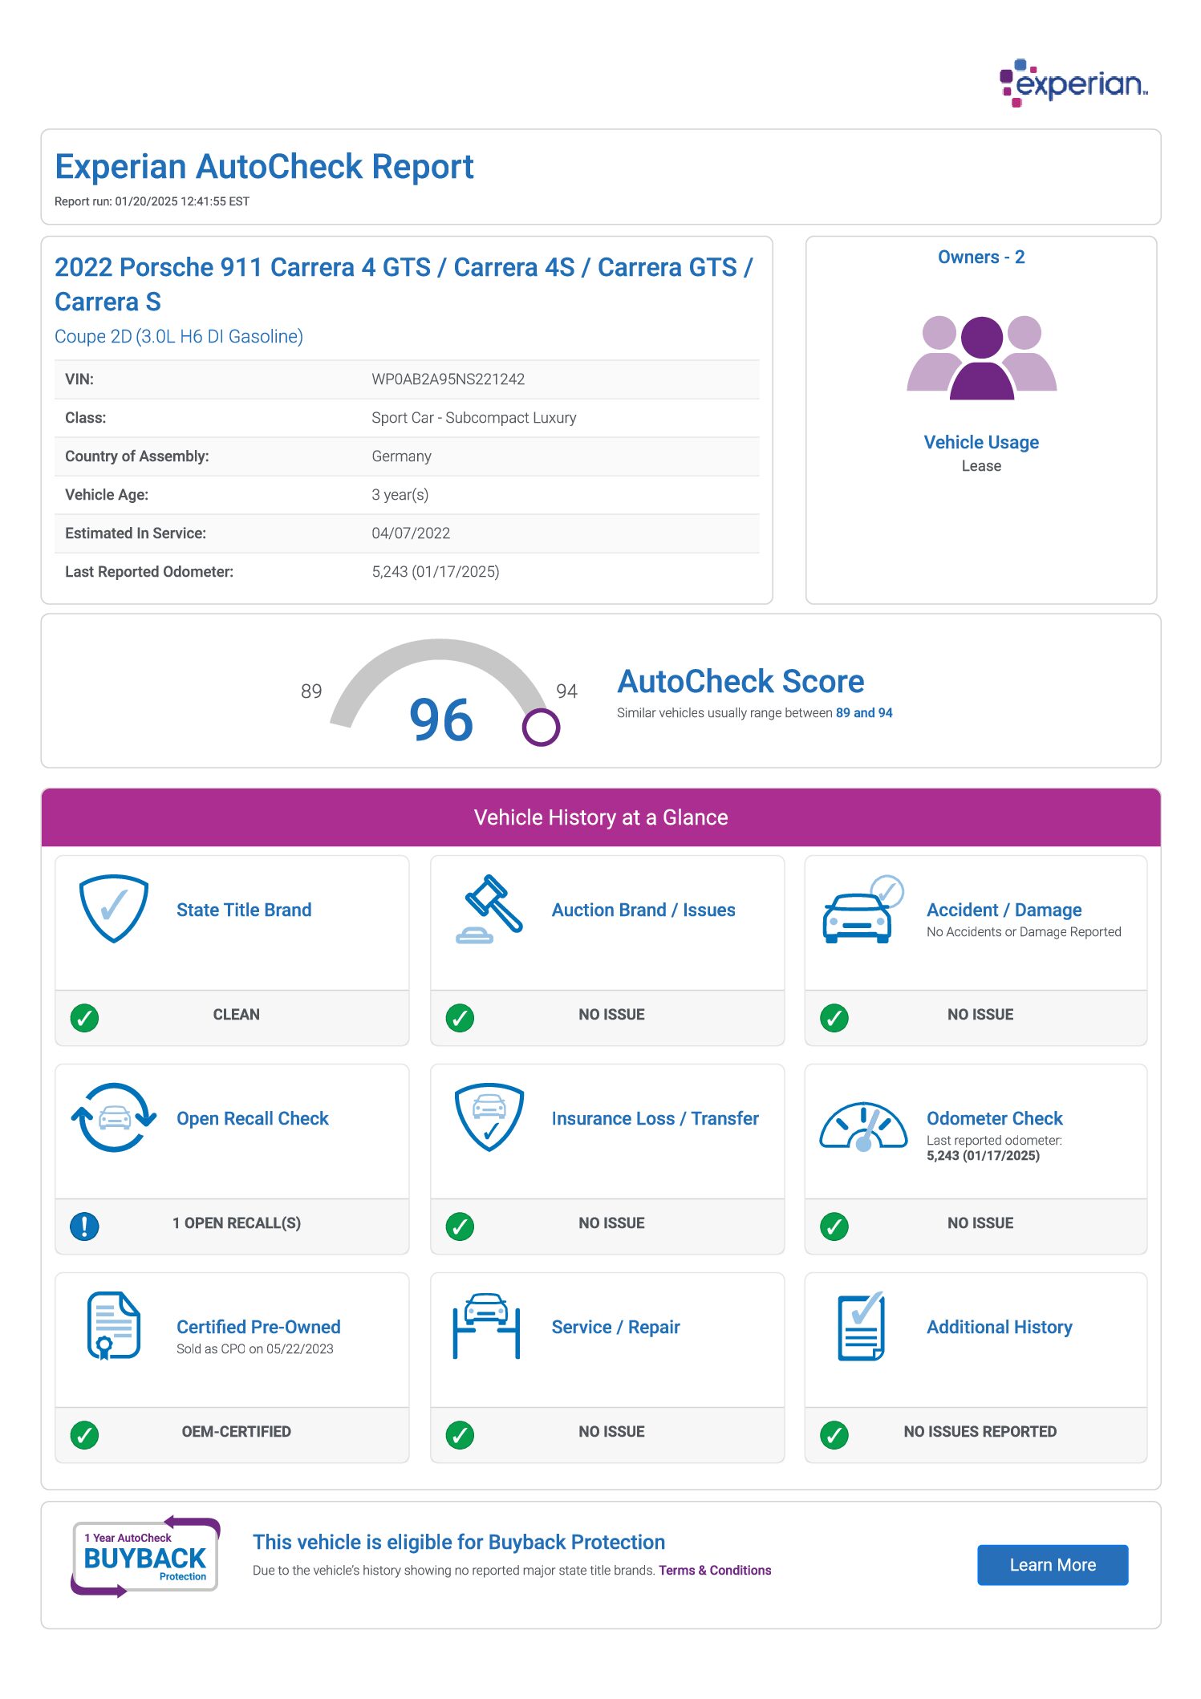Click the Germany country of assembly value
The width and height of the screenshot is (1201, 1699).
(401, 456)
